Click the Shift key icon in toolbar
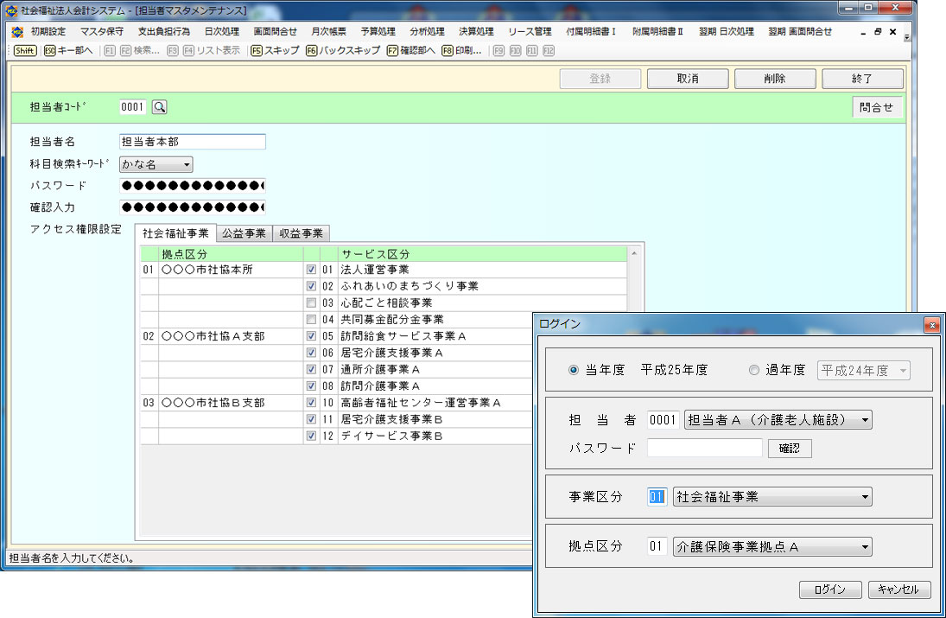The width and height of the screenshot is (946, 618). 25,51
